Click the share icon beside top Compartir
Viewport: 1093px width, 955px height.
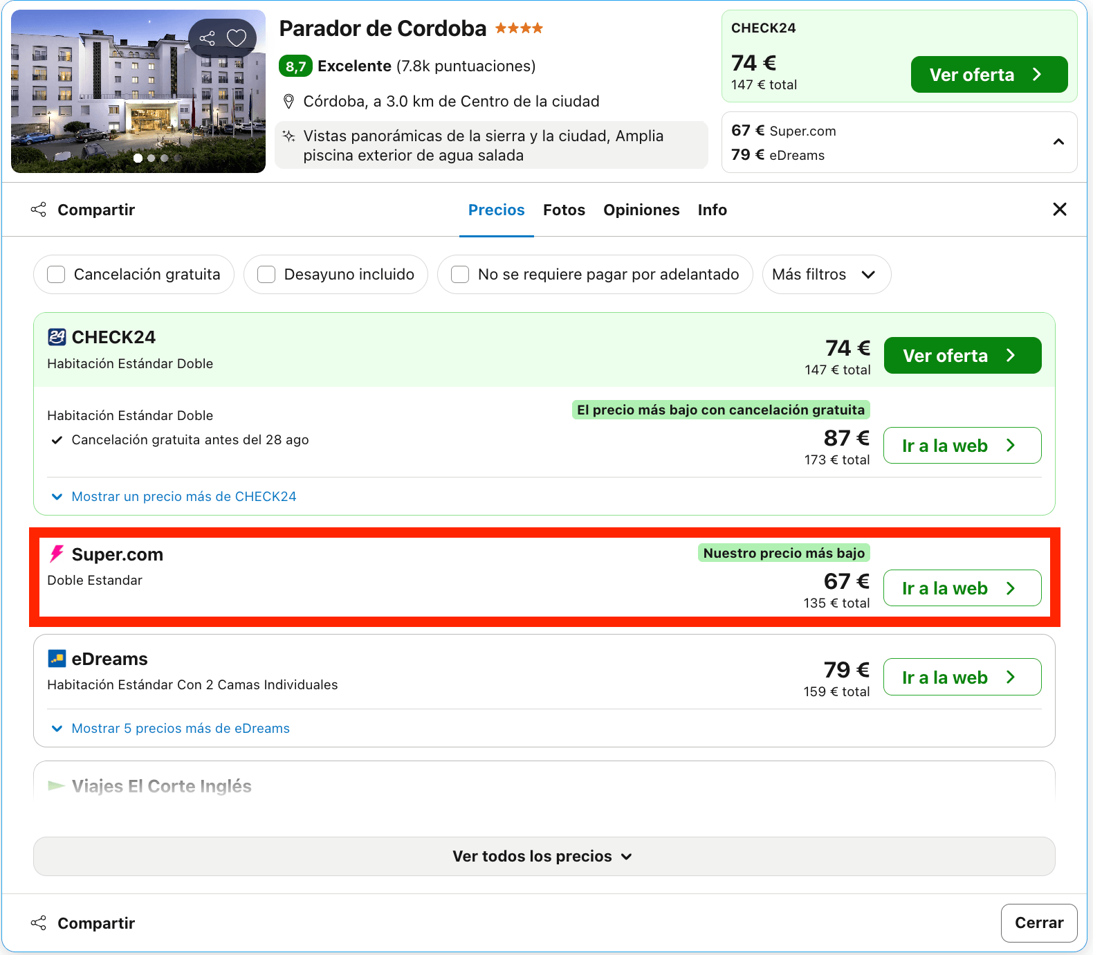[x=39, y=210]
